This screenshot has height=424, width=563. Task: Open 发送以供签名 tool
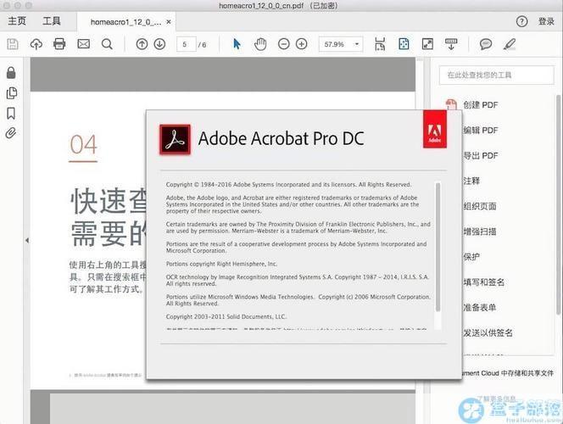pos(488,332)
